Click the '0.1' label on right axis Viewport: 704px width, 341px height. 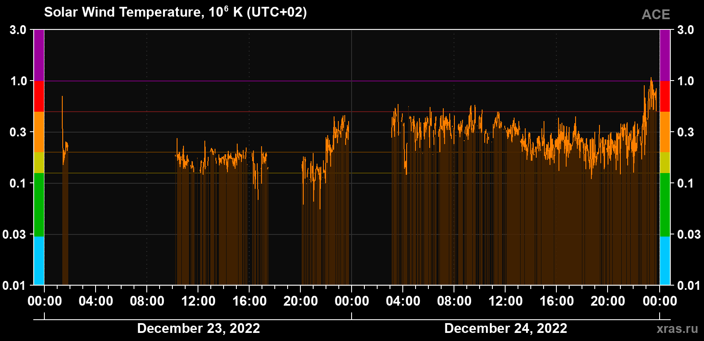click(x=686, y=183)
